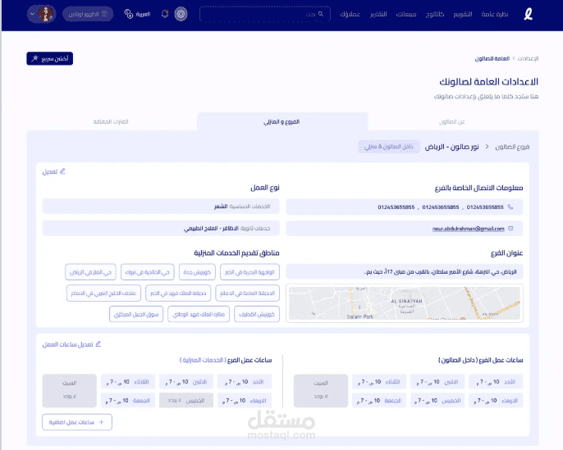Screen dimensions: 563x450
Task: Click the branch address text field
Action: click(x=405, y=272)
